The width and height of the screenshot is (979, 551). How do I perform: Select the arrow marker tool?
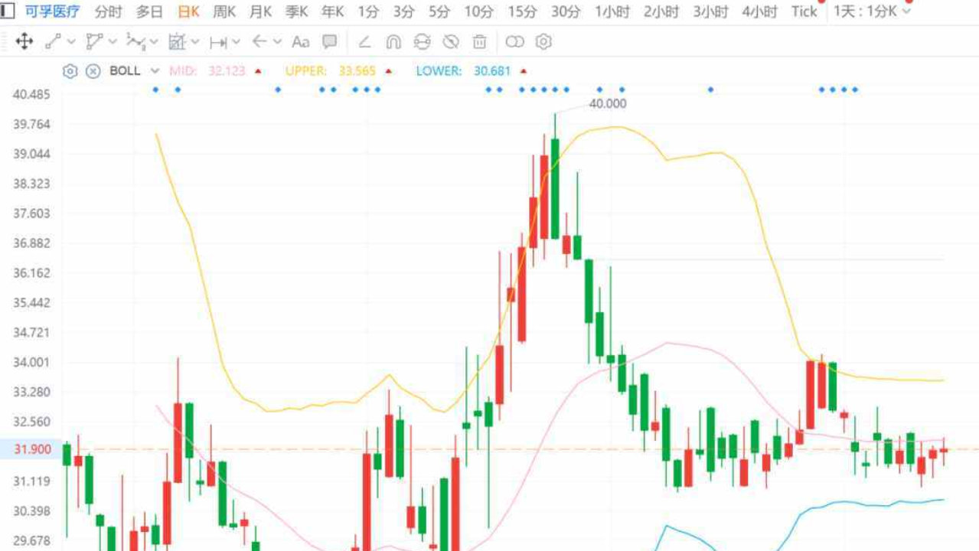259,42
